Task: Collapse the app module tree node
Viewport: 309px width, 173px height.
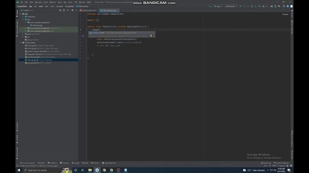Action: (x=20, y=14)
